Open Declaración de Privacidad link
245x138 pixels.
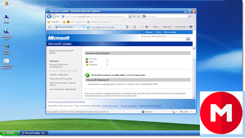pos(150,106)
